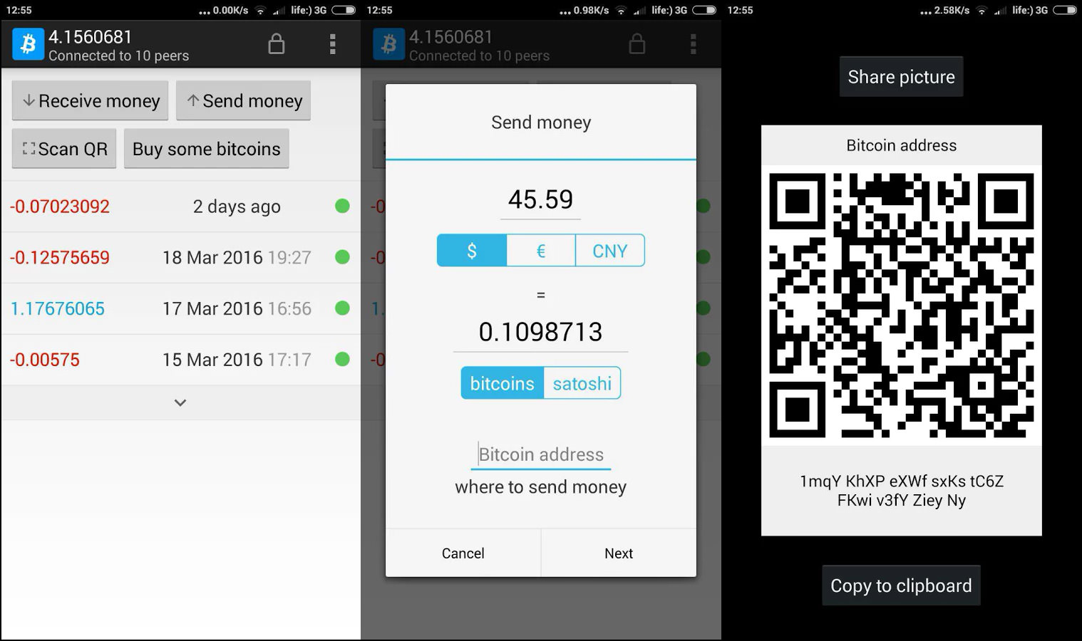The width and height of the screenshot is (1082, 641).
Task: Tap the Bitcoin address heading above the QR code
Action: tap(902, 145)
